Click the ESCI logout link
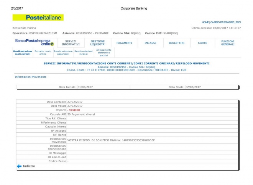The height and width of the screenshot is (185, 253). [238, 23]
